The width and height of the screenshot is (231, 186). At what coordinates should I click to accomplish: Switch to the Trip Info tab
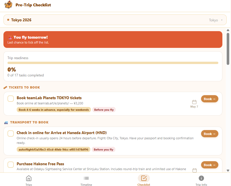point(201,185)
